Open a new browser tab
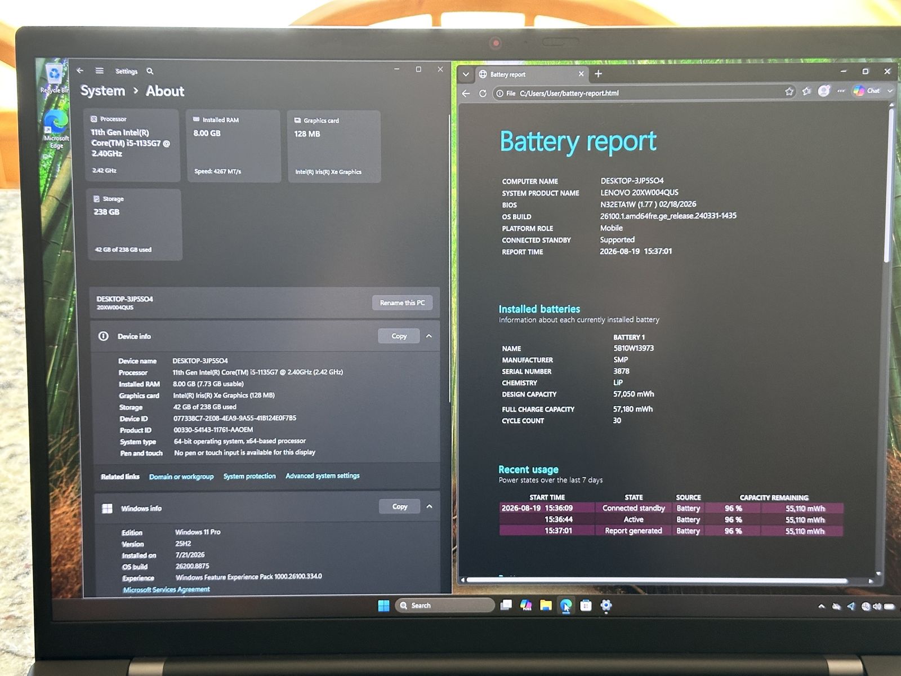Screen dimensions: 901x676 (x=598, y=74)
